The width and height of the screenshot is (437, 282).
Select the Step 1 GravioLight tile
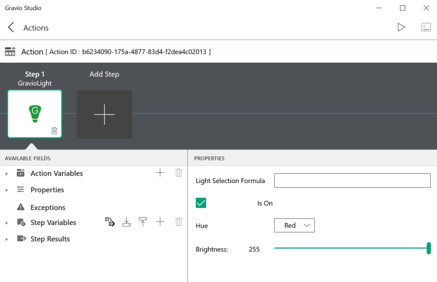click(x=35, y=114)
